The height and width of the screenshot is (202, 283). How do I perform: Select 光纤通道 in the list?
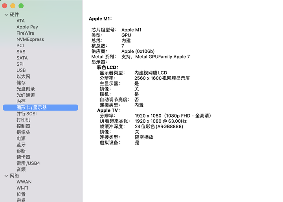(x=26, y=95)
